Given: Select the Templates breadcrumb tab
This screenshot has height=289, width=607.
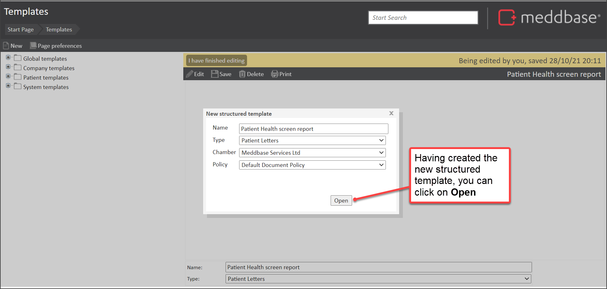Looking at the screenshot, I should [59, 30].
